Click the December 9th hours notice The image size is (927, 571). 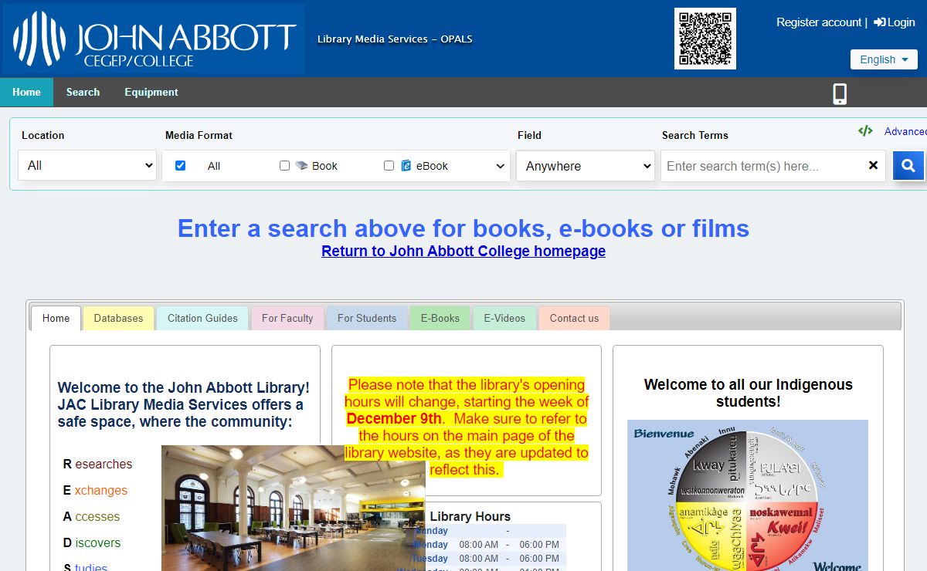click(467, 427)
